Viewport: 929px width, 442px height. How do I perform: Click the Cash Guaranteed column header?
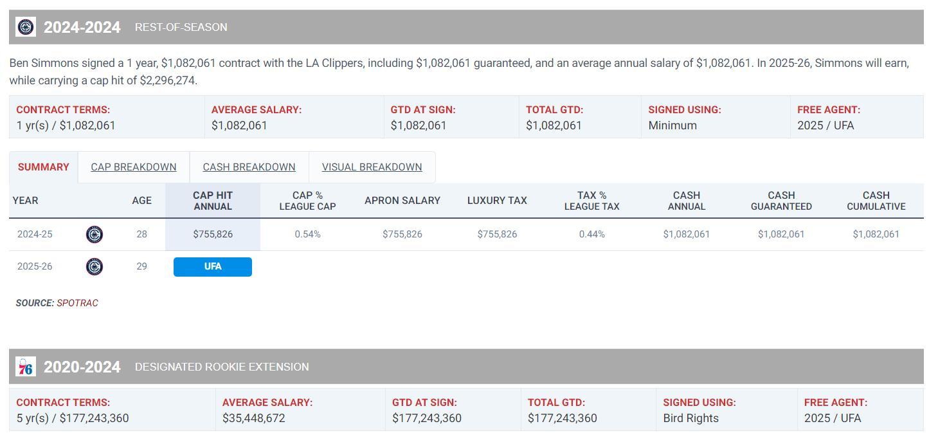pos(781,201)
